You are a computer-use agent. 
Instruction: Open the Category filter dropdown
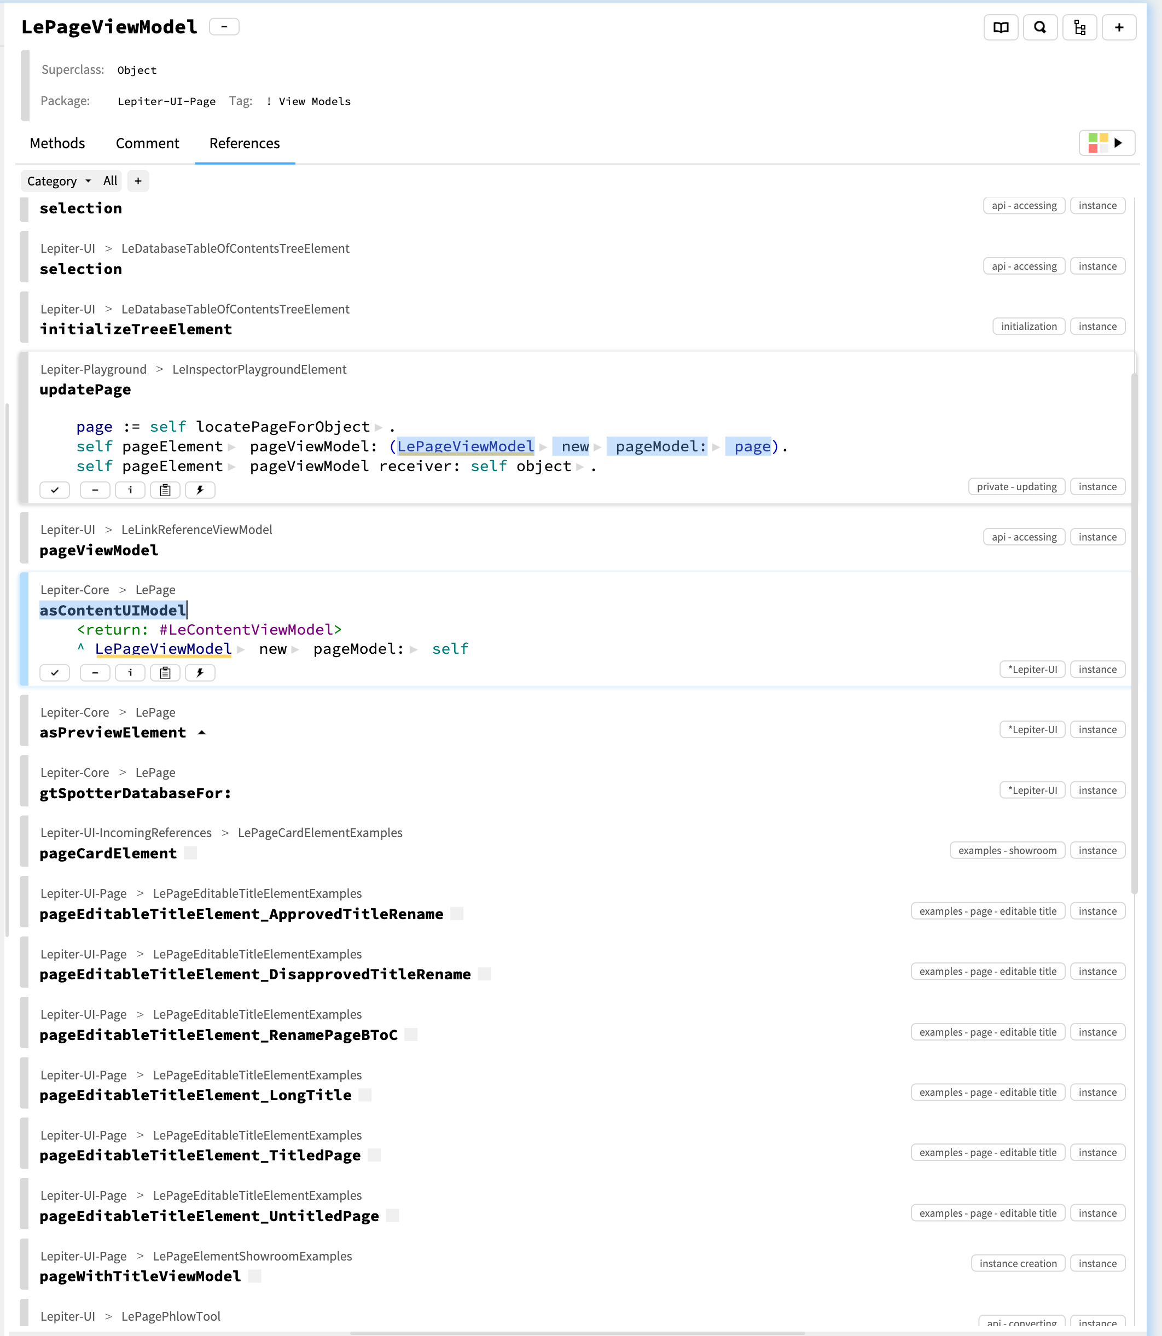coord(60,181)
